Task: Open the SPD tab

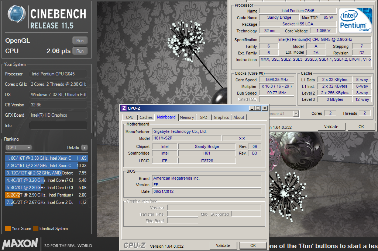Action: click(204, 117)
